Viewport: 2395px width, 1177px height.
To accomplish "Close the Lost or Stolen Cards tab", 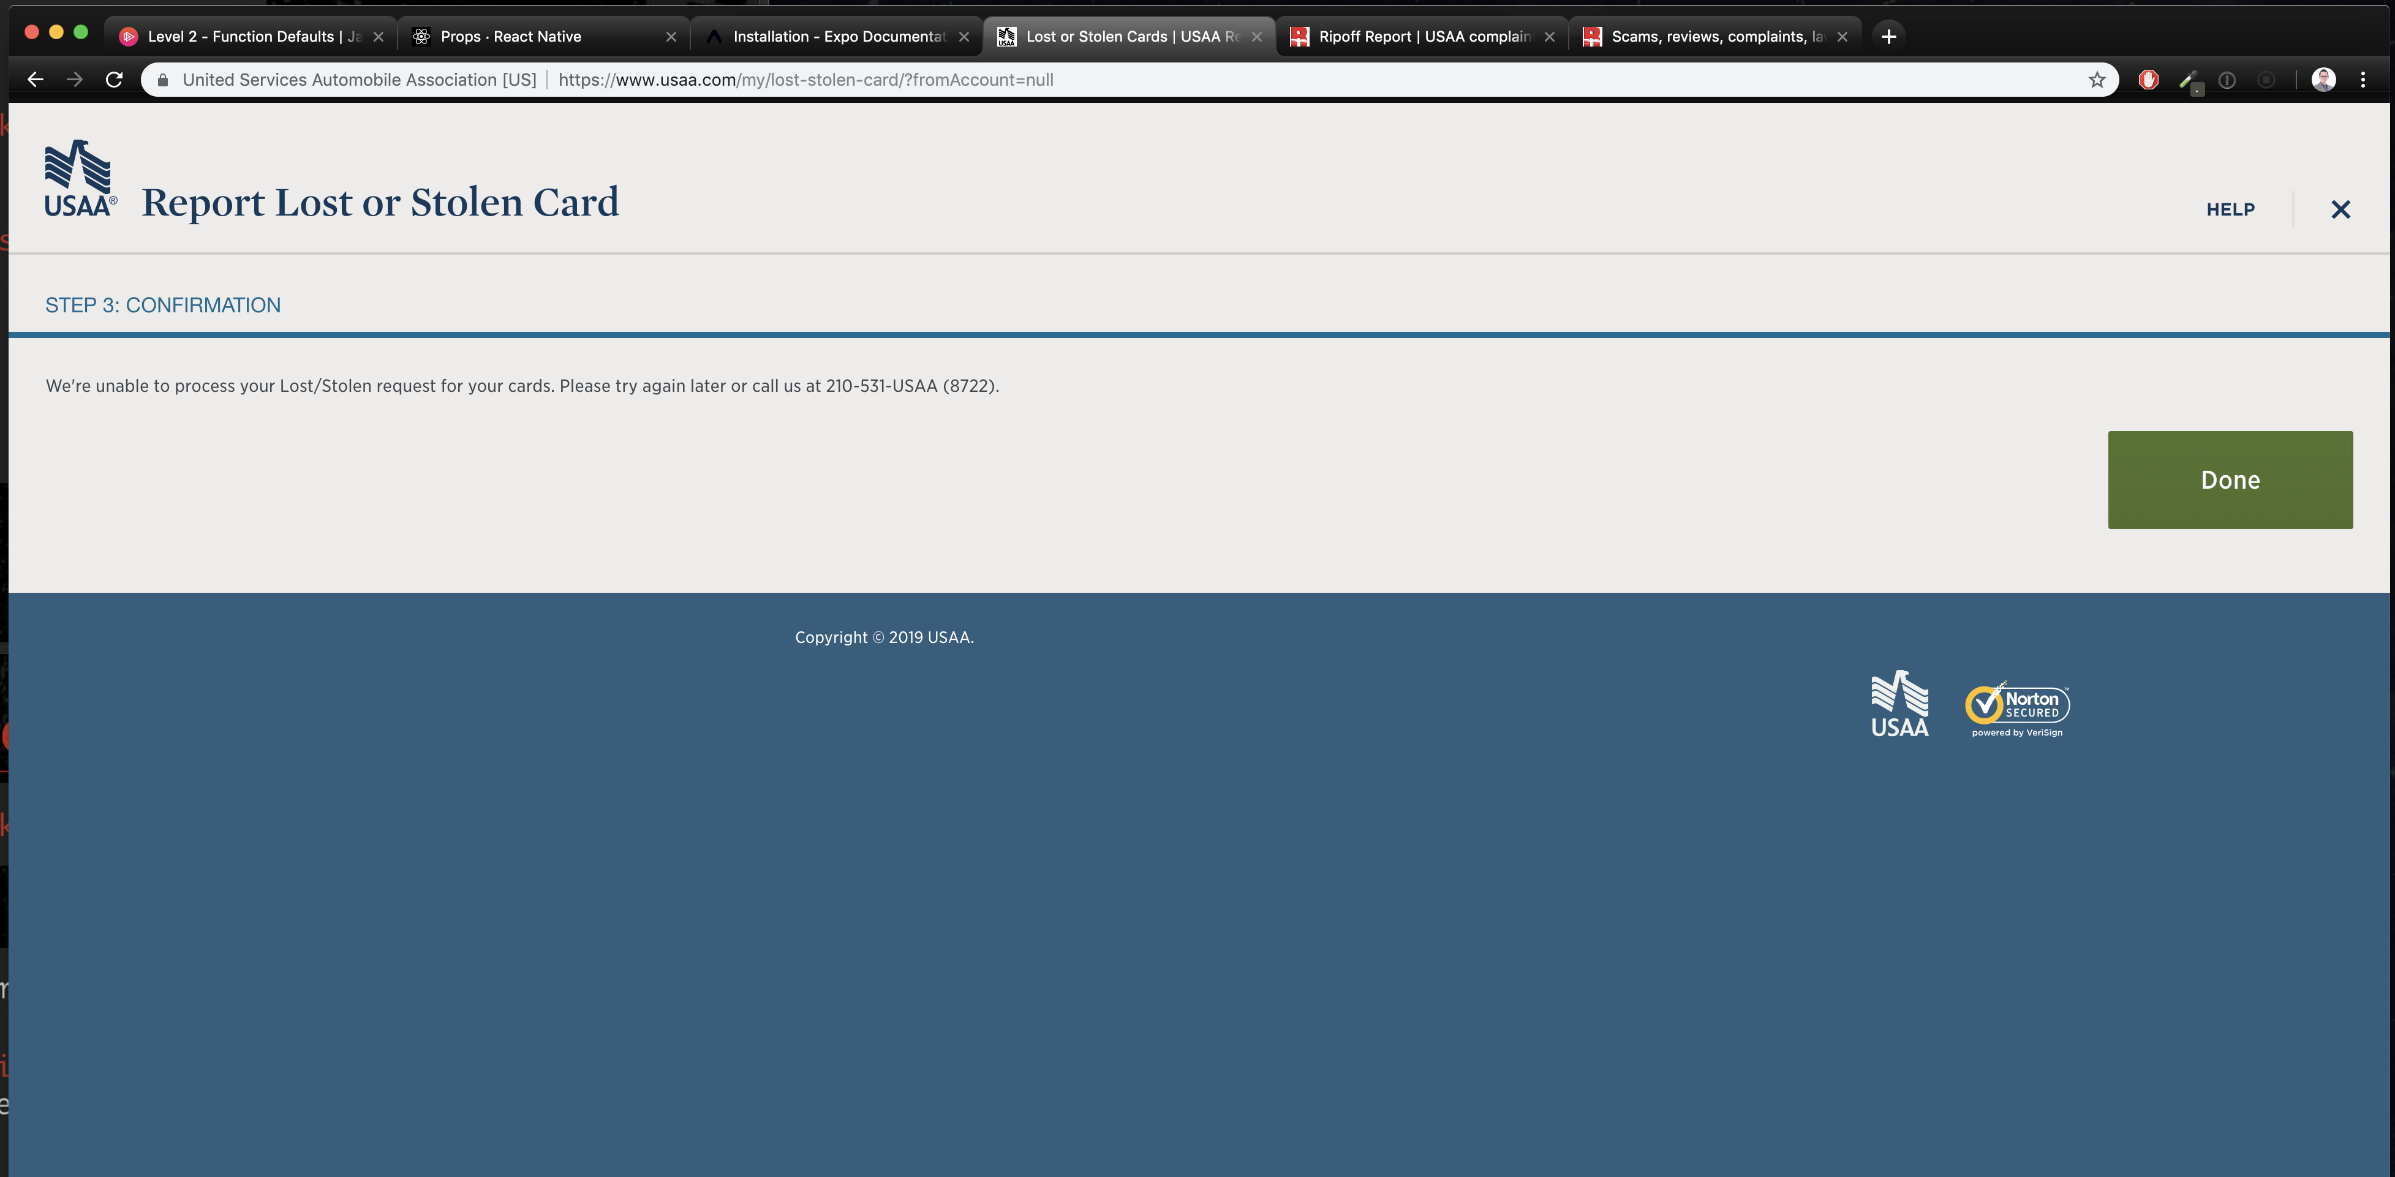I will pos(1257,36).
